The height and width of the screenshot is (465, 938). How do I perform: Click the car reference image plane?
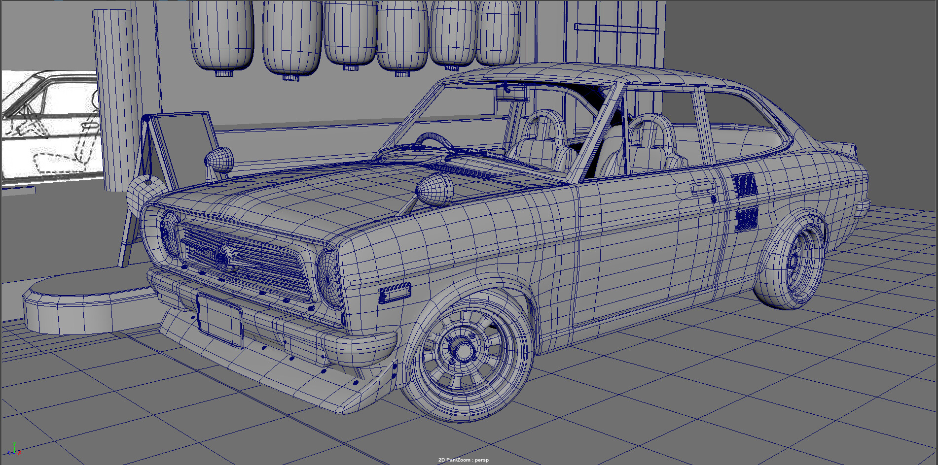49,128
